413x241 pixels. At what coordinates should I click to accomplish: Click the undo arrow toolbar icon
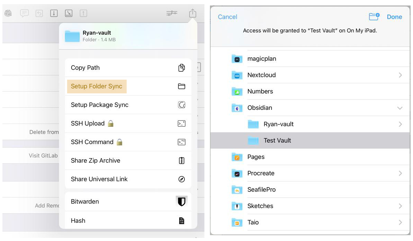[39, 13]
